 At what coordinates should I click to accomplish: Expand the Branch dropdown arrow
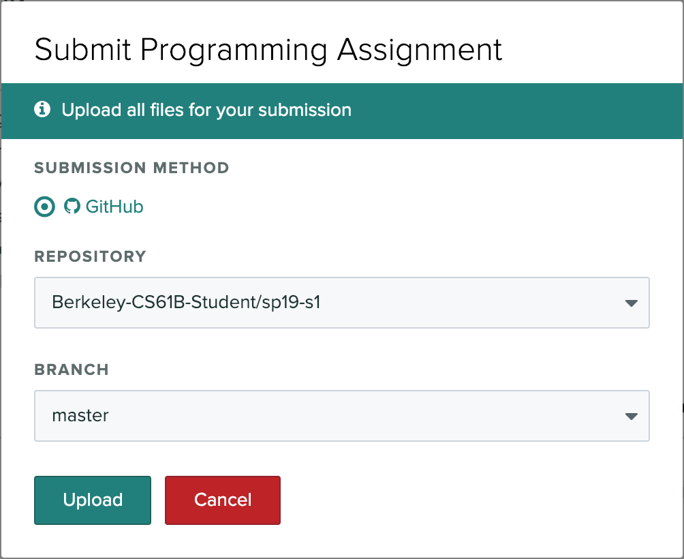pos(631,416)
